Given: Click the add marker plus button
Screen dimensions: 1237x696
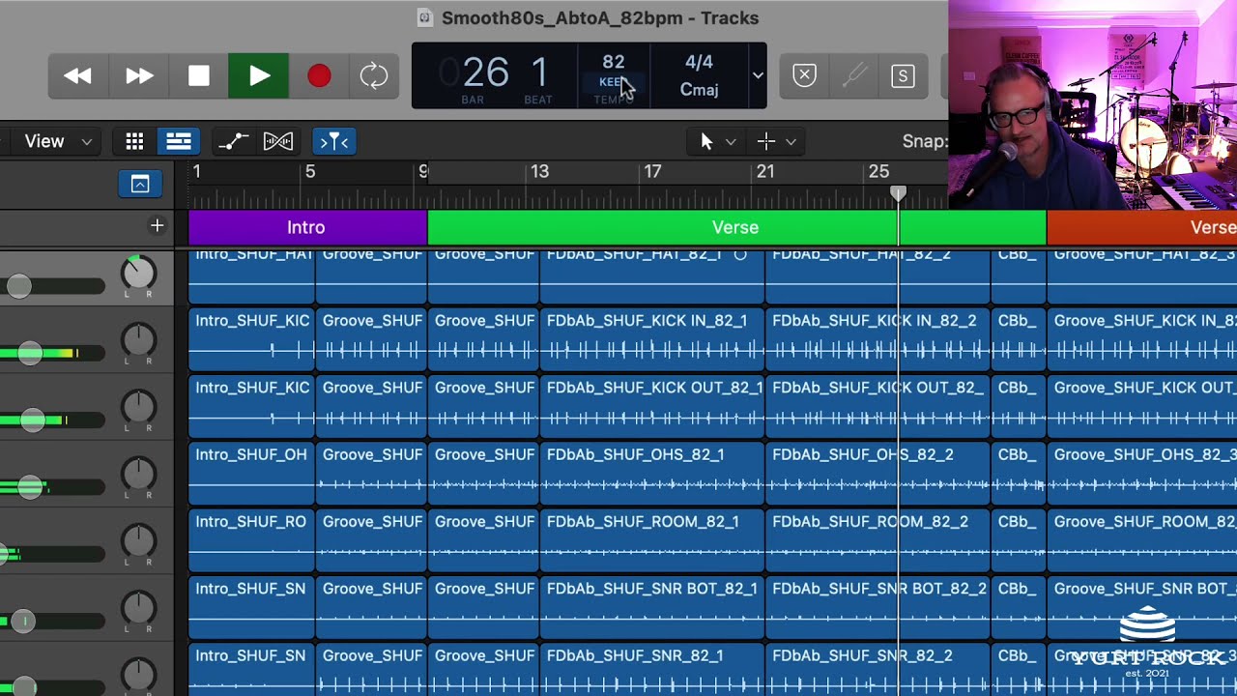Looking at the screenshot, I should point(157,226).
